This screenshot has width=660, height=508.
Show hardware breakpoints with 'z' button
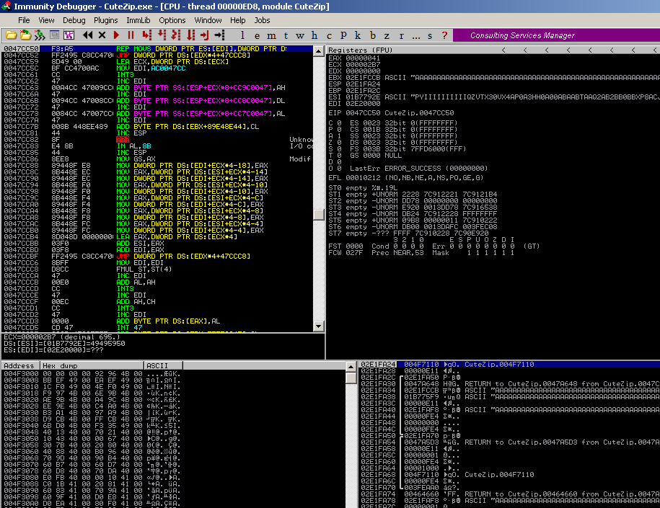[x=387, y=36]
